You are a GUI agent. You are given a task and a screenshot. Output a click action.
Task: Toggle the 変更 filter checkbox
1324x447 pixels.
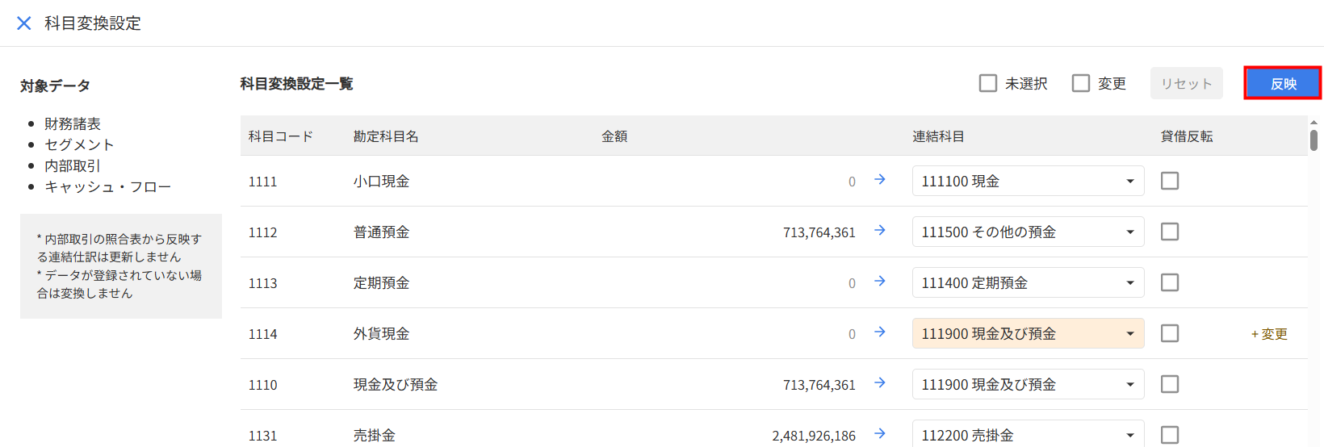1081,83
